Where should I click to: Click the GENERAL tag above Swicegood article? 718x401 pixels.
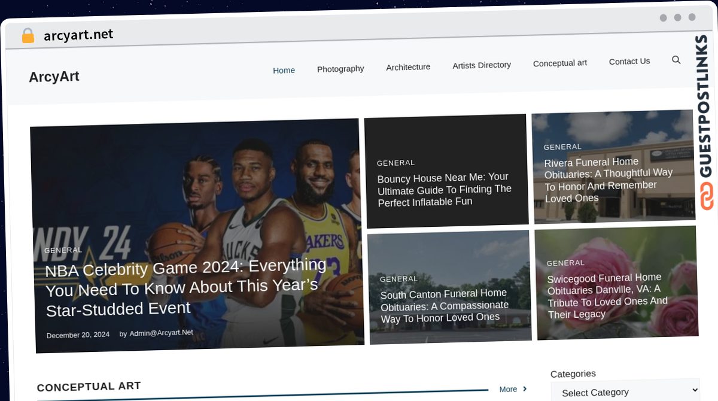click(565, 263)
